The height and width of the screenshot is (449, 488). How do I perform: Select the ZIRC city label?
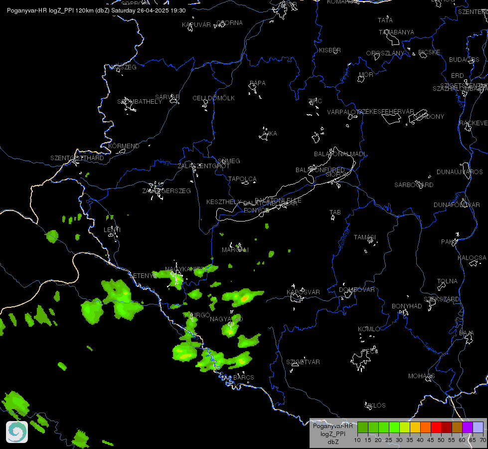point(315,101)
